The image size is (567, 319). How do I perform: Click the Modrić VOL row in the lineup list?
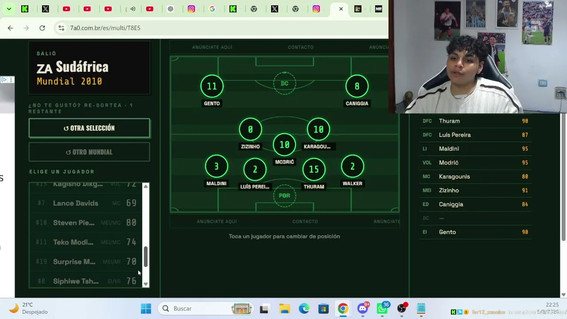coord(475,163)
